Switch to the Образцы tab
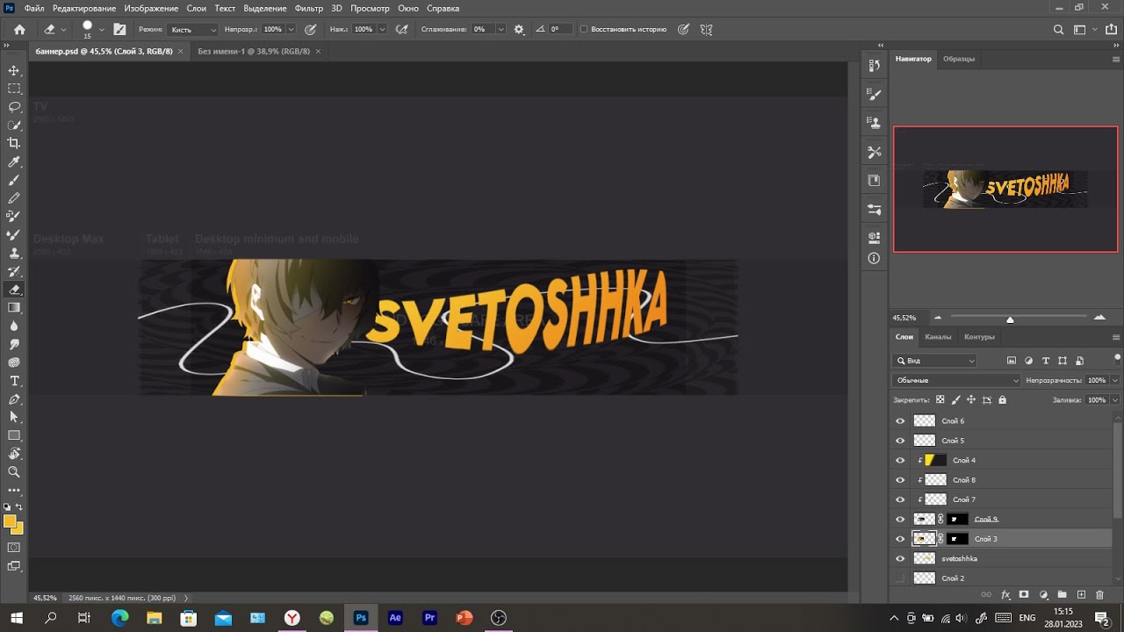This screenshot has height=632, width=1124. (x=959, y=59)
